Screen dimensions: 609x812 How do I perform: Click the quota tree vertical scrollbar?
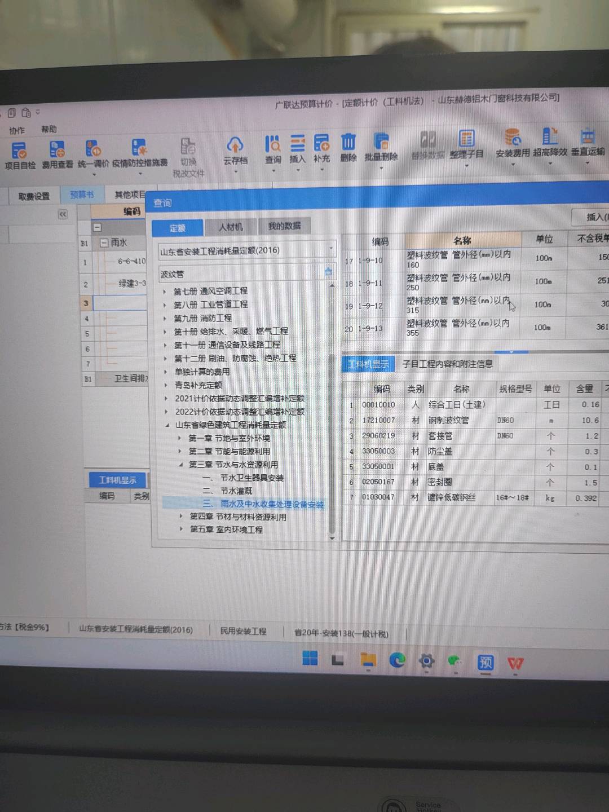coord(332,444)
